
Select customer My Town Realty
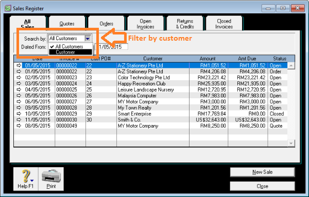click(x=134, y=108)
